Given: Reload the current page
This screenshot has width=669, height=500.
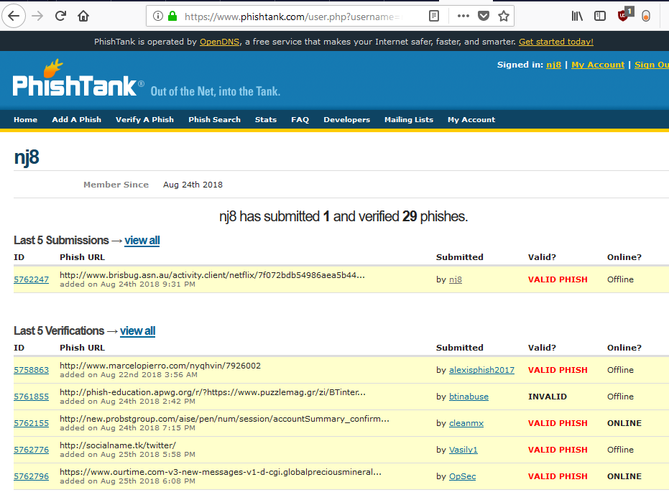Looking at the screenshot, I should 60,16.
